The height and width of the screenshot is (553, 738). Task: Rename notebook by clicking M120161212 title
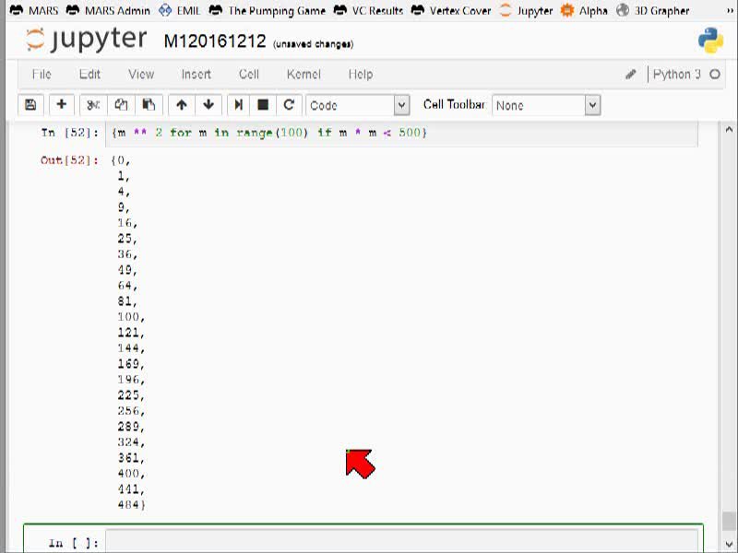pyautogui.click(x=215, y=41)
